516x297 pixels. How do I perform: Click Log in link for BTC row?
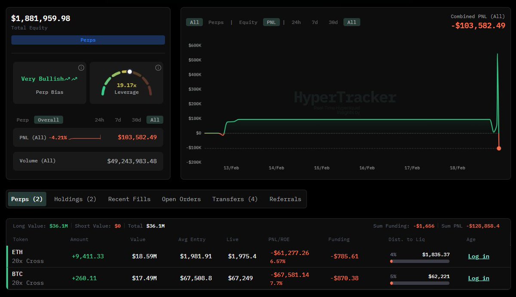point(479,278)
